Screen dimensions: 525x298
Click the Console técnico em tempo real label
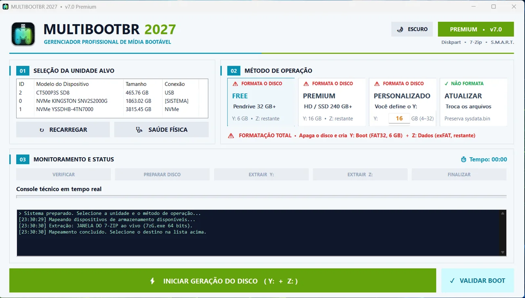coord(59,189)
